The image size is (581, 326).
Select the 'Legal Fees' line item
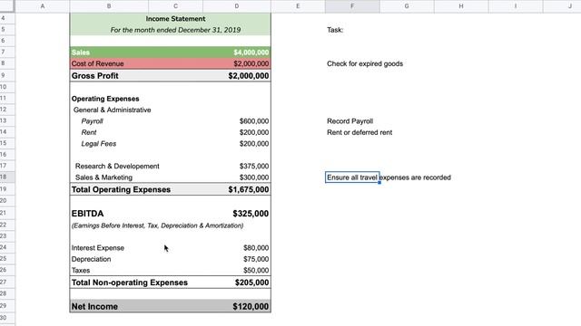[99, 144]
